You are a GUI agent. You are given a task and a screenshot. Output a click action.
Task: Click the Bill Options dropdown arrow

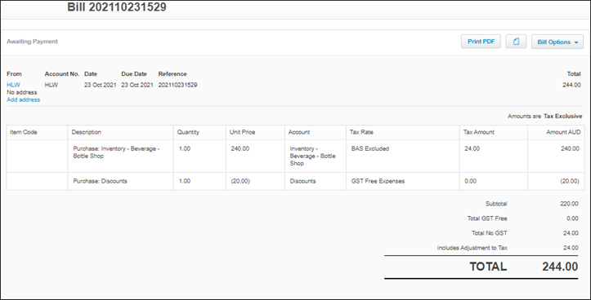tap(576, 42)
